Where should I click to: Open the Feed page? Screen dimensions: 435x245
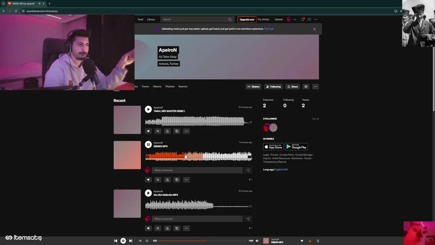coord(140,19)
